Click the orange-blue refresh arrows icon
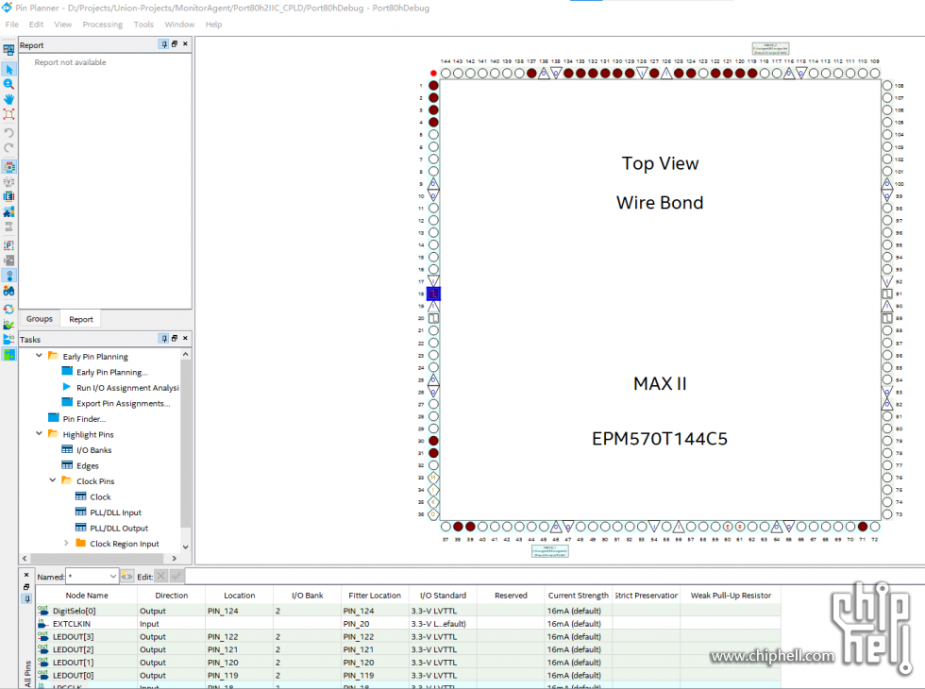925x689 pixels. click(x=8, y=310)
